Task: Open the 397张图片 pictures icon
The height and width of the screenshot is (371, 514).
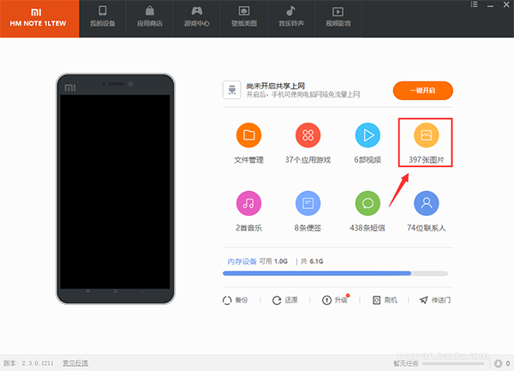Action: pos(426,135)
